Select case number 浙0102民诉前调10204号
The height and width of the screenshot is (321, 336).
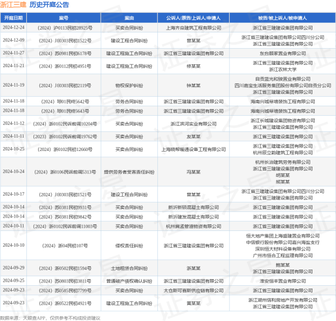point(65,124)
